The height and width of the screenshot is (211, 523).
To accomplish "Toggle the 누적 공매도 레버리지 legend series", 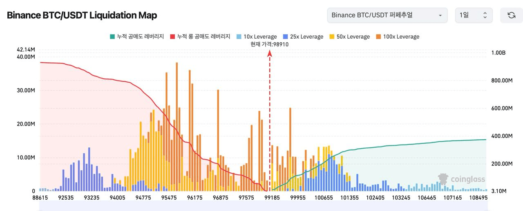I will pyautogui.click(x=137, y=37).
